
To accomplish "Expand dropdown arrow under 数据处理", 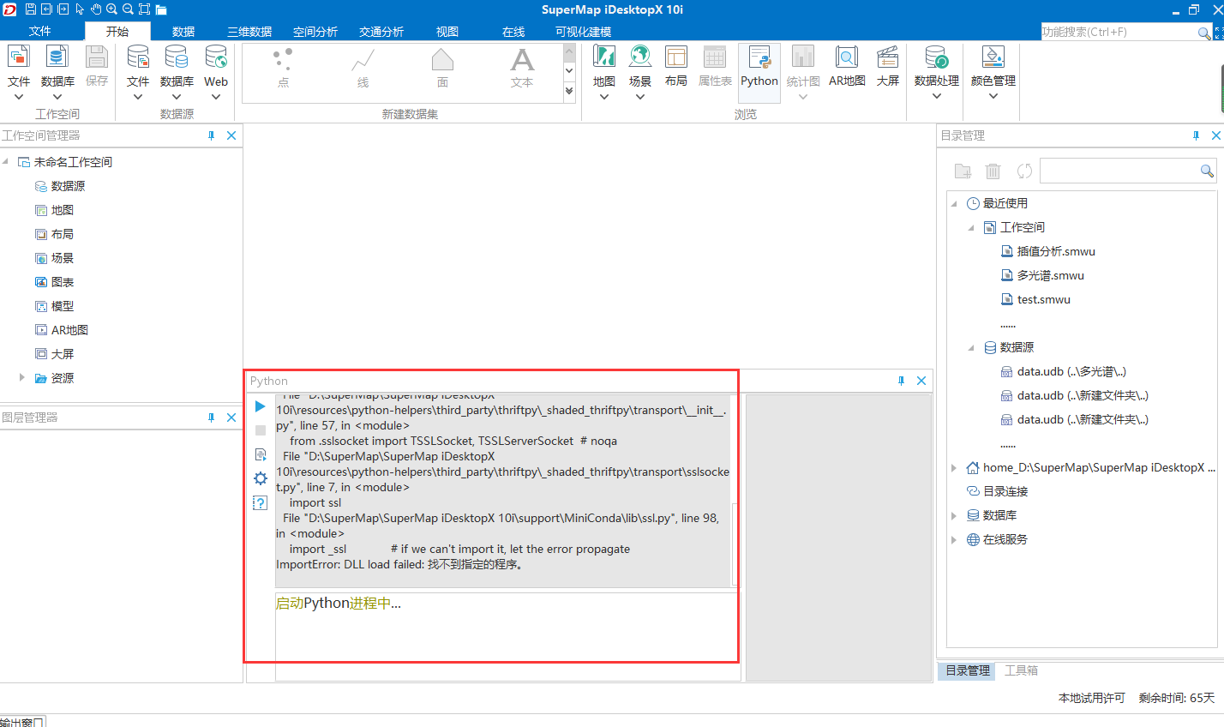I will (937, 96).
